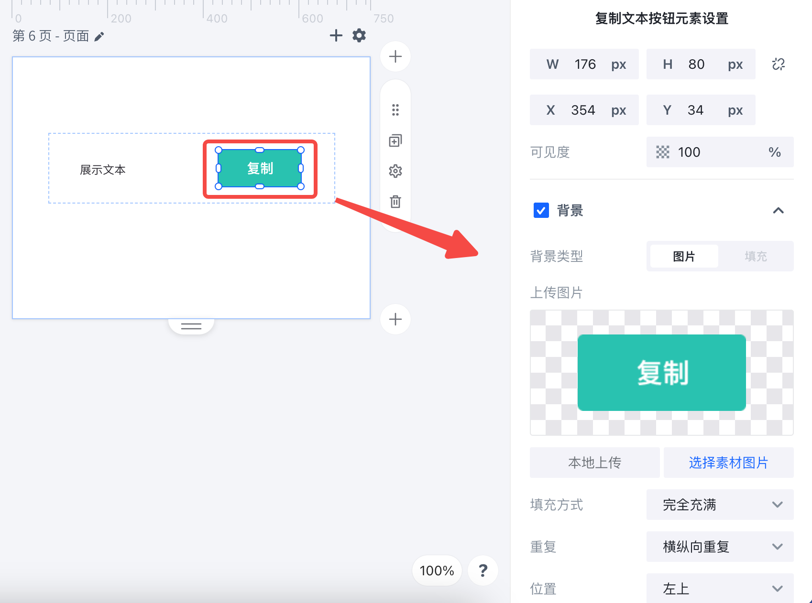
Task: Click the uploaded 复制 image preview
Action: pos(662,373)
